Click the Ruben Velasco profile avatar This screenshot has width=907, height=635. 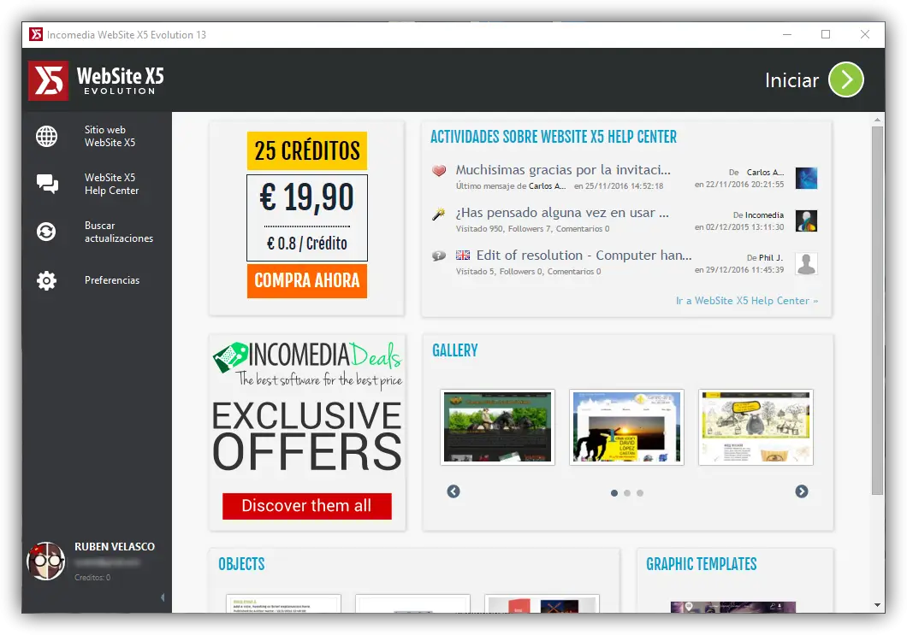pyautogui.click(x=45, y=561)
